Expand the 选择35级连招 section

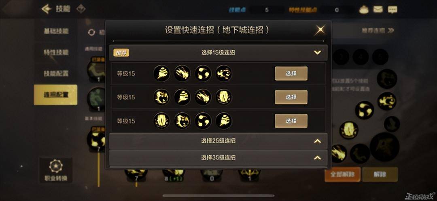pos(318,158)
